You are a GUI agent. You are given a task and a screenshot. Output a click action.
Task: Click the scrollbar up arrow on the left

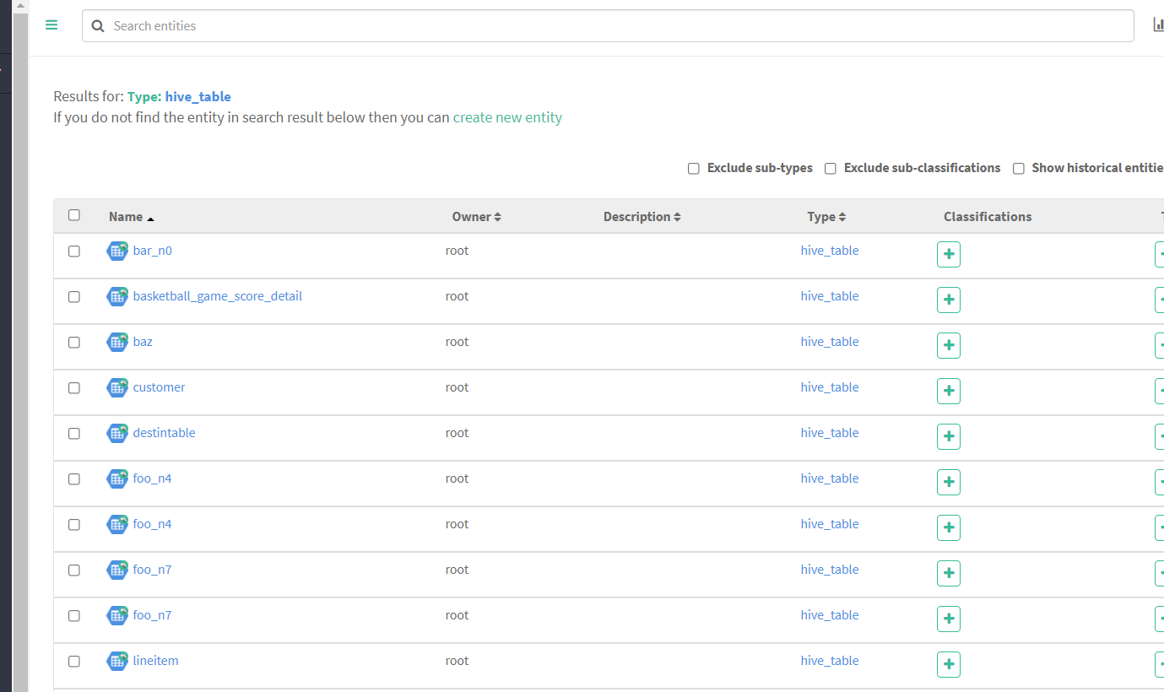(19, 6)
